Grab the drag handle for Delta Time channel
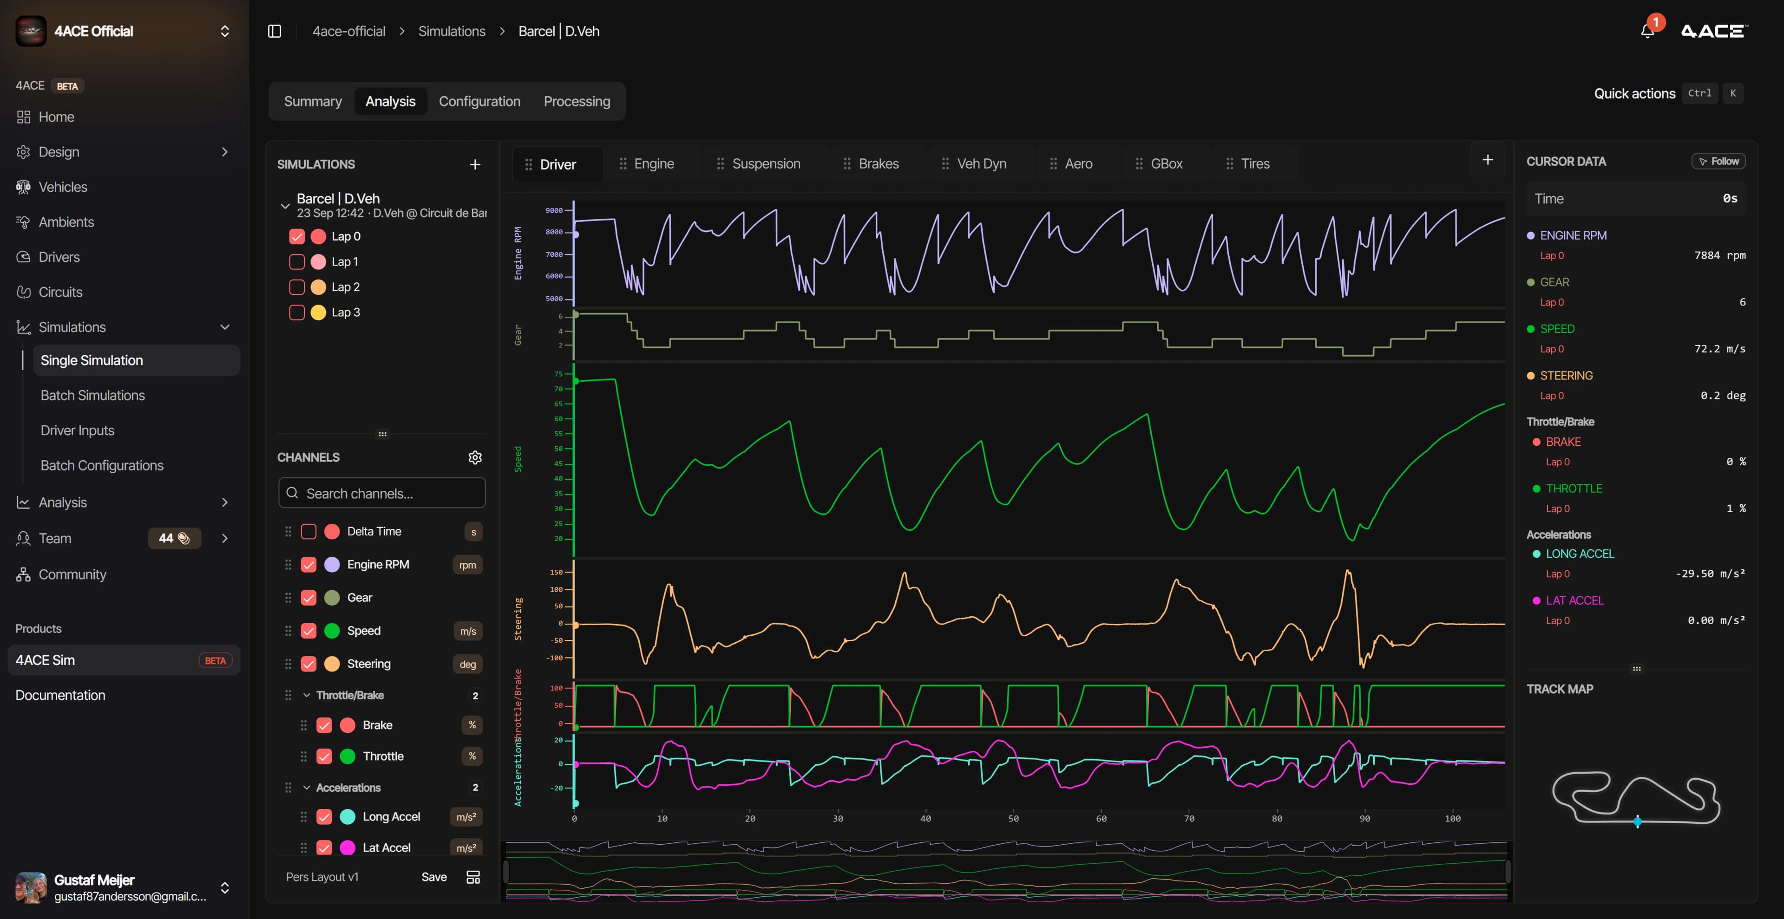1784x919 pixels. [288, 531]
